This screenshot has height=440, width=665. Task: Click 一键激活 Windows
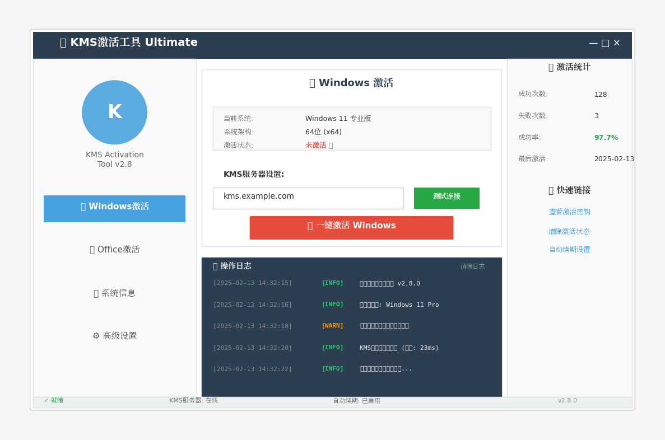pyautogui.click(x=351, y=227)
